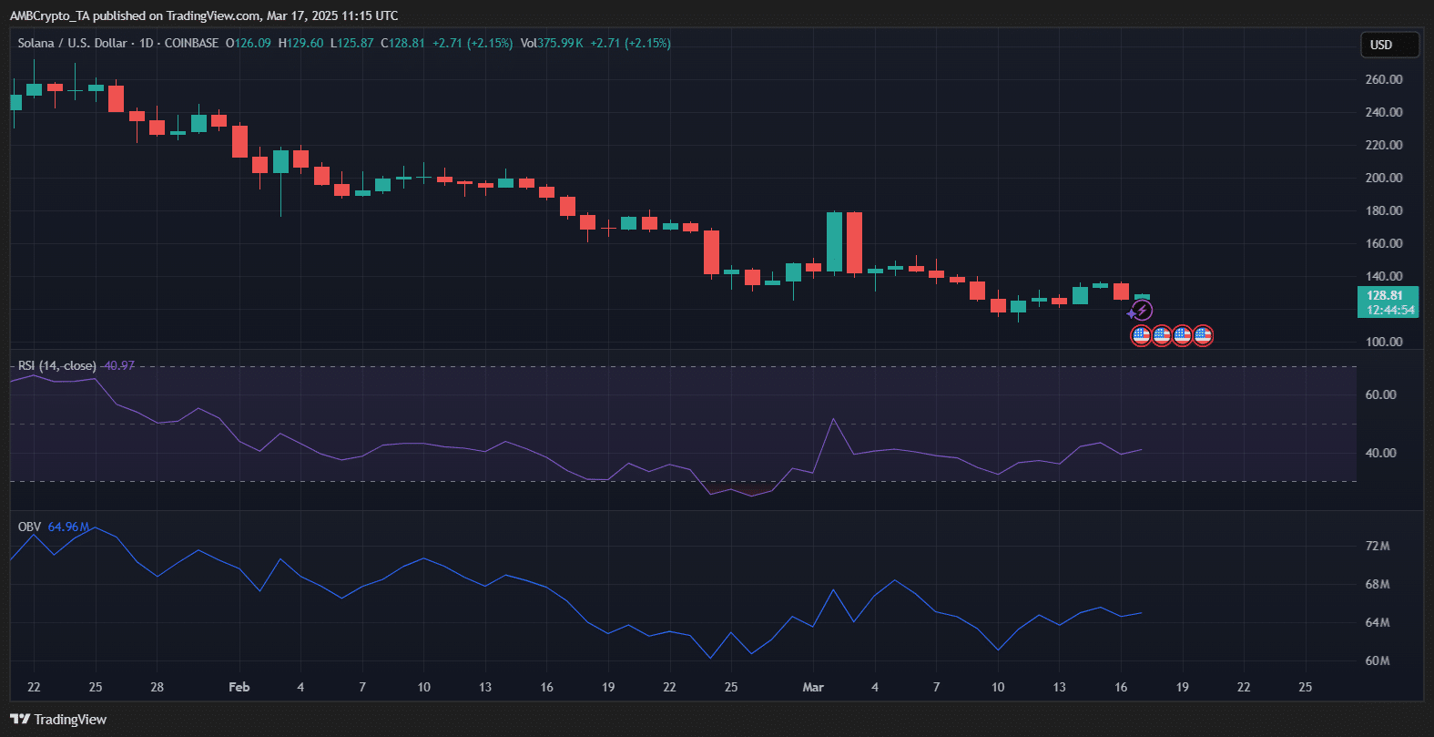Screen dimensions: 1434x737
Task: Click the 100.00 price axis label
Action: (x=1384, y=342)
